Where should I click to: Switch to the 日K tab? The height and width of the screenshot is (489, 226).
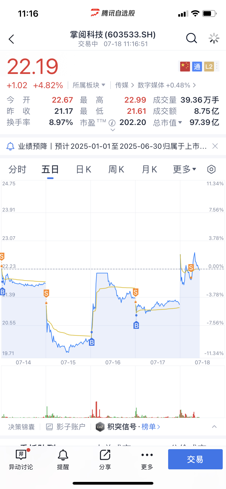[x=84, y=169]
